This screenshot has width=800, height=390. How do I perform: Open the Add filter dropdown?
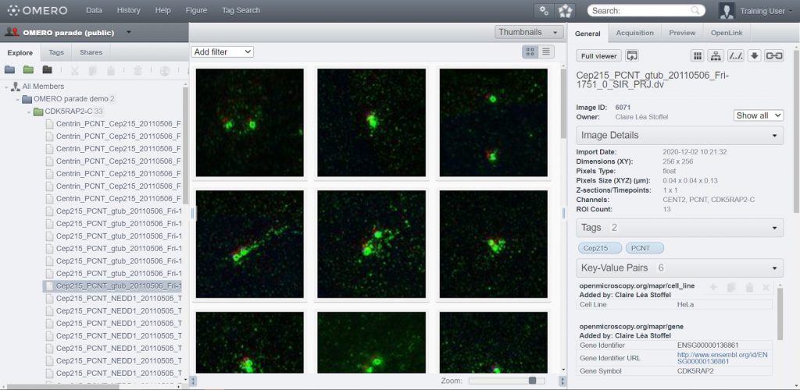223,51
